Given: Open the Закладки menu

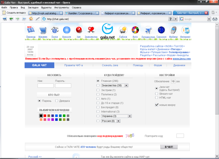Looking at the screenshot, I should tap(33, 7).
